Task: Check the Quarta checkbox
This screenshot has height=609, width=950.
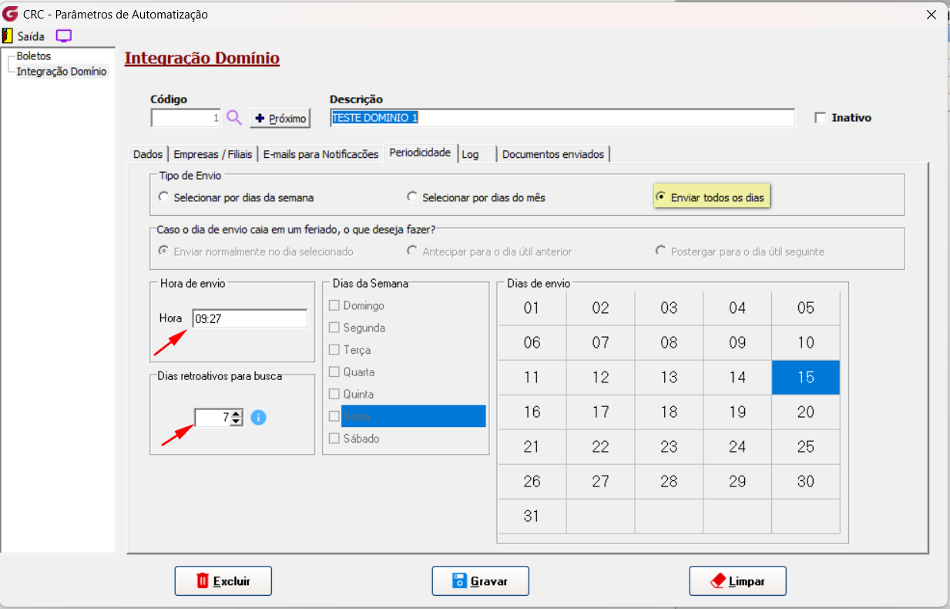Action: 334,372
